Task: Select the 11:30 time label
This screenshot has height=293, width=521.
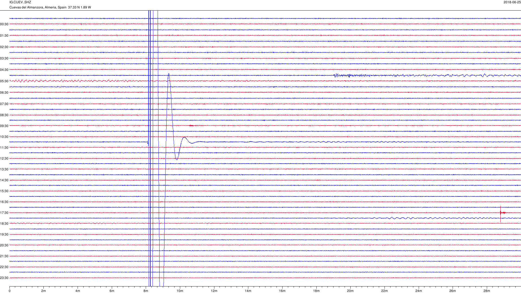Action: (x=4, y=148)
